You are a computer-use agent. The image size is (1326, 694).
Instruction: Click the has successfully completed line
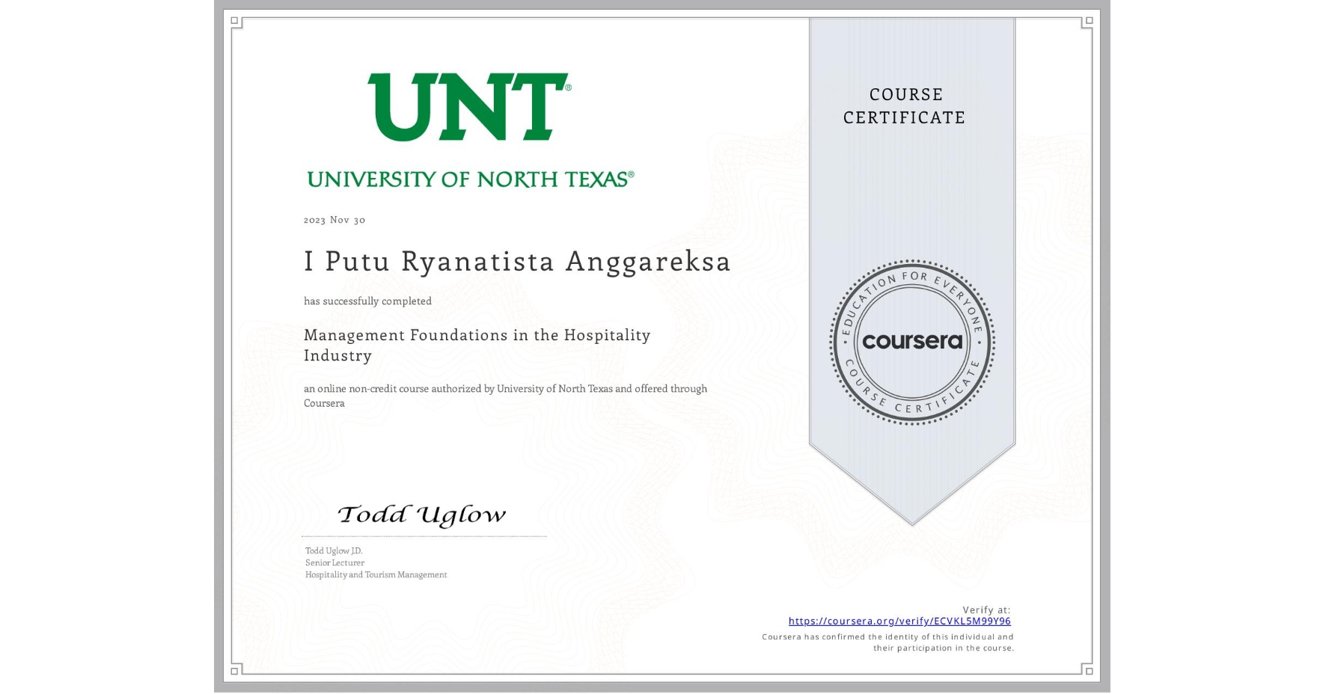367,301
